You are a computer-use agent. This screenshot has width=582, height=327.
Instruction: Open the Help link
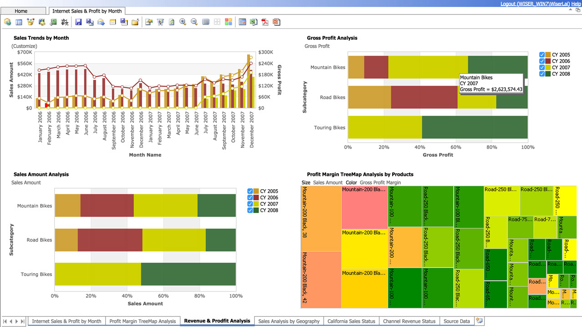coord(576,4)
